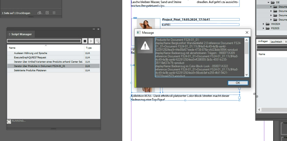Click the Name column header in Anfragen panel
Screen dimensions: 287x141
(262, 54)
